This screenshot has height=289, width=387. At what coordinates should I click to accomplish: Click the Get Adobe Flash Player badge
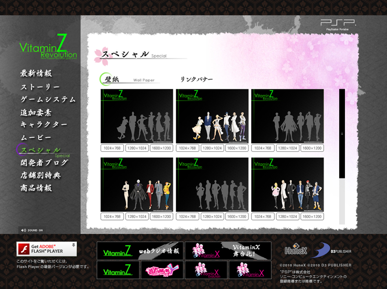point(46,249)
